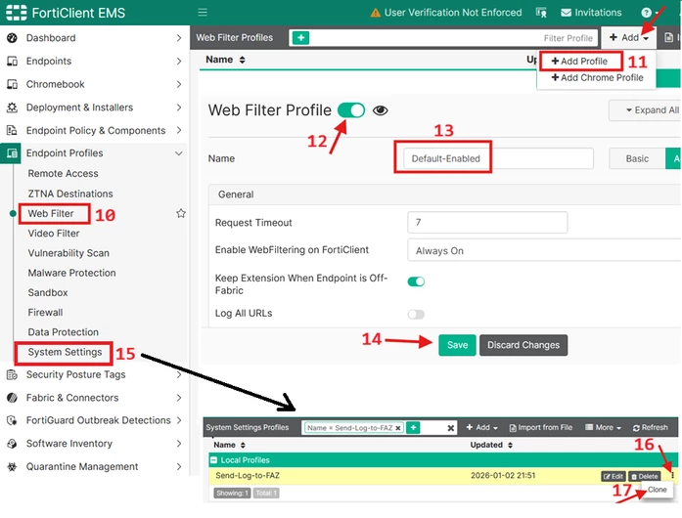Screen dimensions: 682x518
Task: Toggle the Web Filter Profile enable switch
Action: click(x=351, y=109)
